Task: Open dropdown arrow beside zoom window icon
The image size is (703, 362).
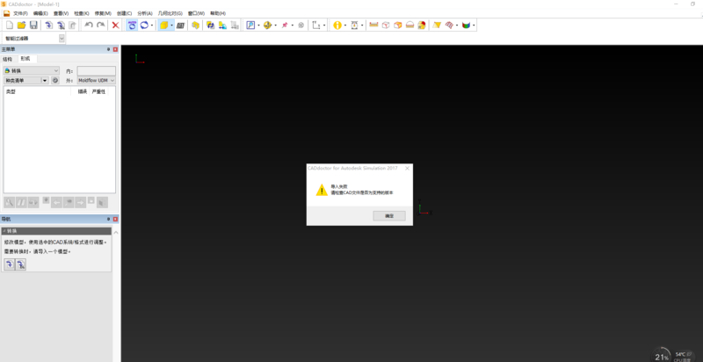Action: [258, 25]
